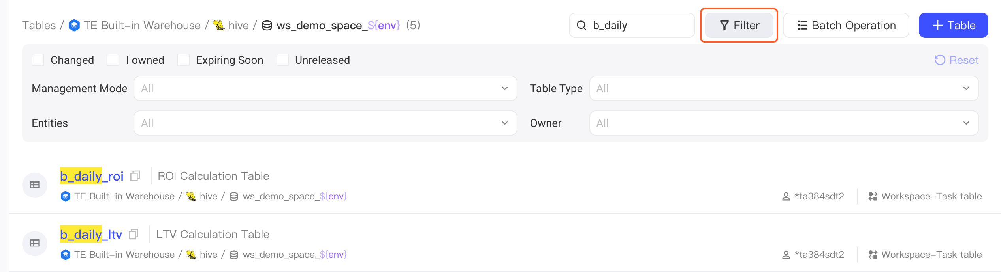Viewport: 1001px width, 272px height.
Task: Click the Workspace-Task table icon in b_daily_roi row
Action: [x=873, y=196]
